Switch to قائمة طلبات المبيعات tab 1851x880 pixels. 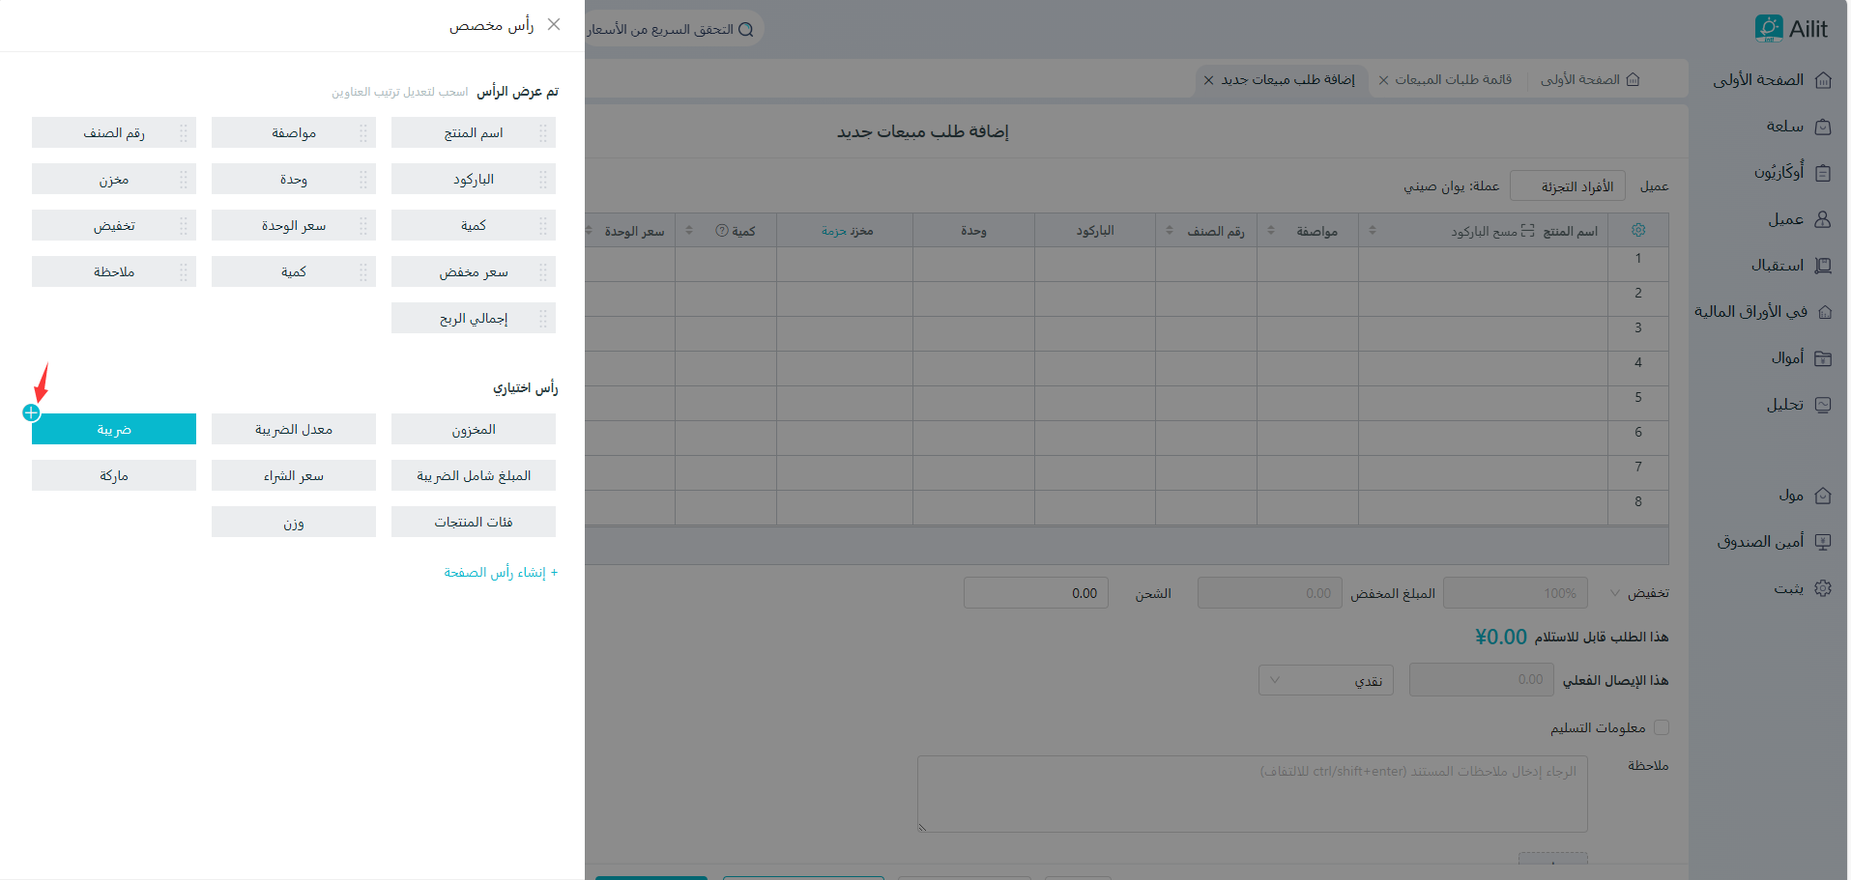pyautogui.click(x=1453, y=80)
